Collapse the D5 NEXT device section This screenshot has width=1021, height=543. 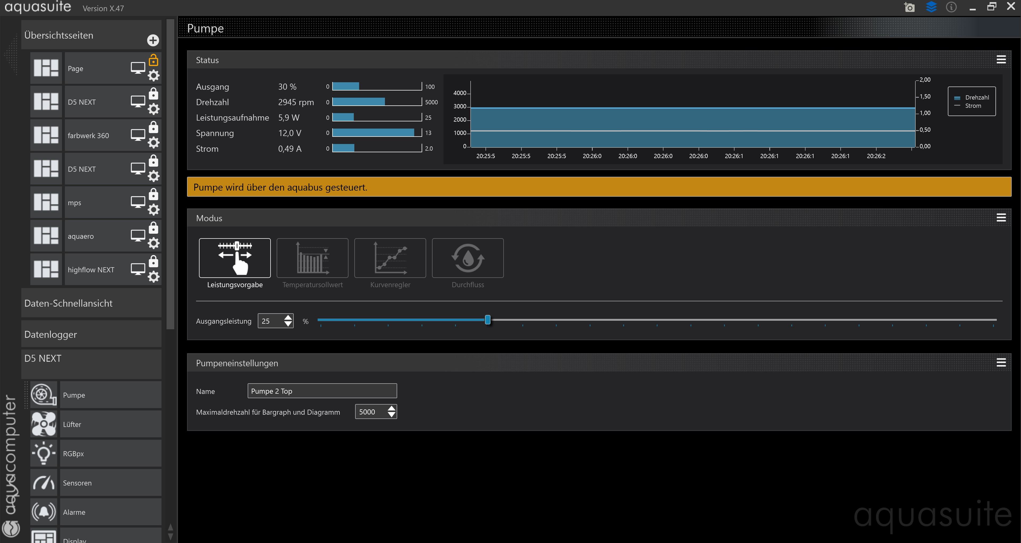pyautogui.click(x=91, y=364)
